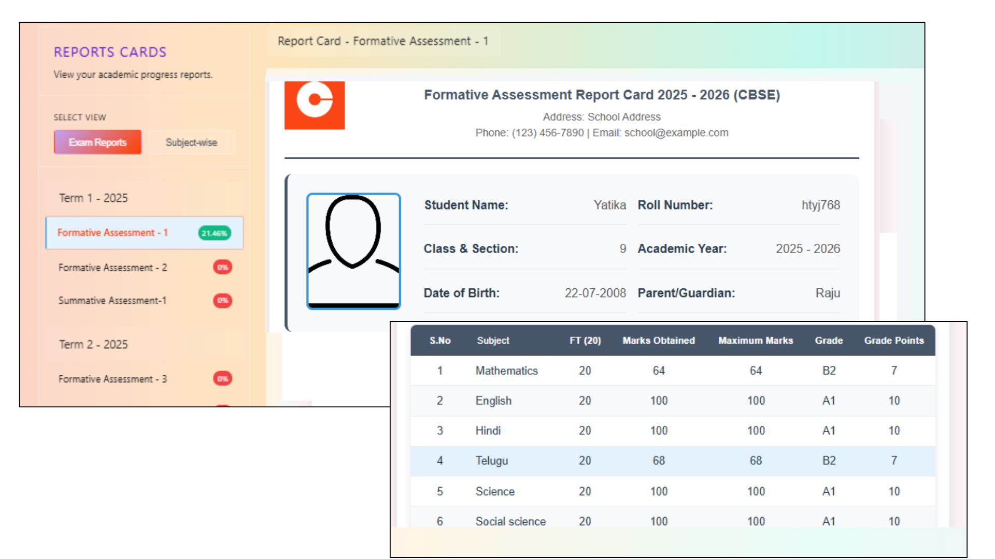Click the 0% badge beside Summative Assessment-1
This screenshot has height=559, width=995.
[222, 301]
